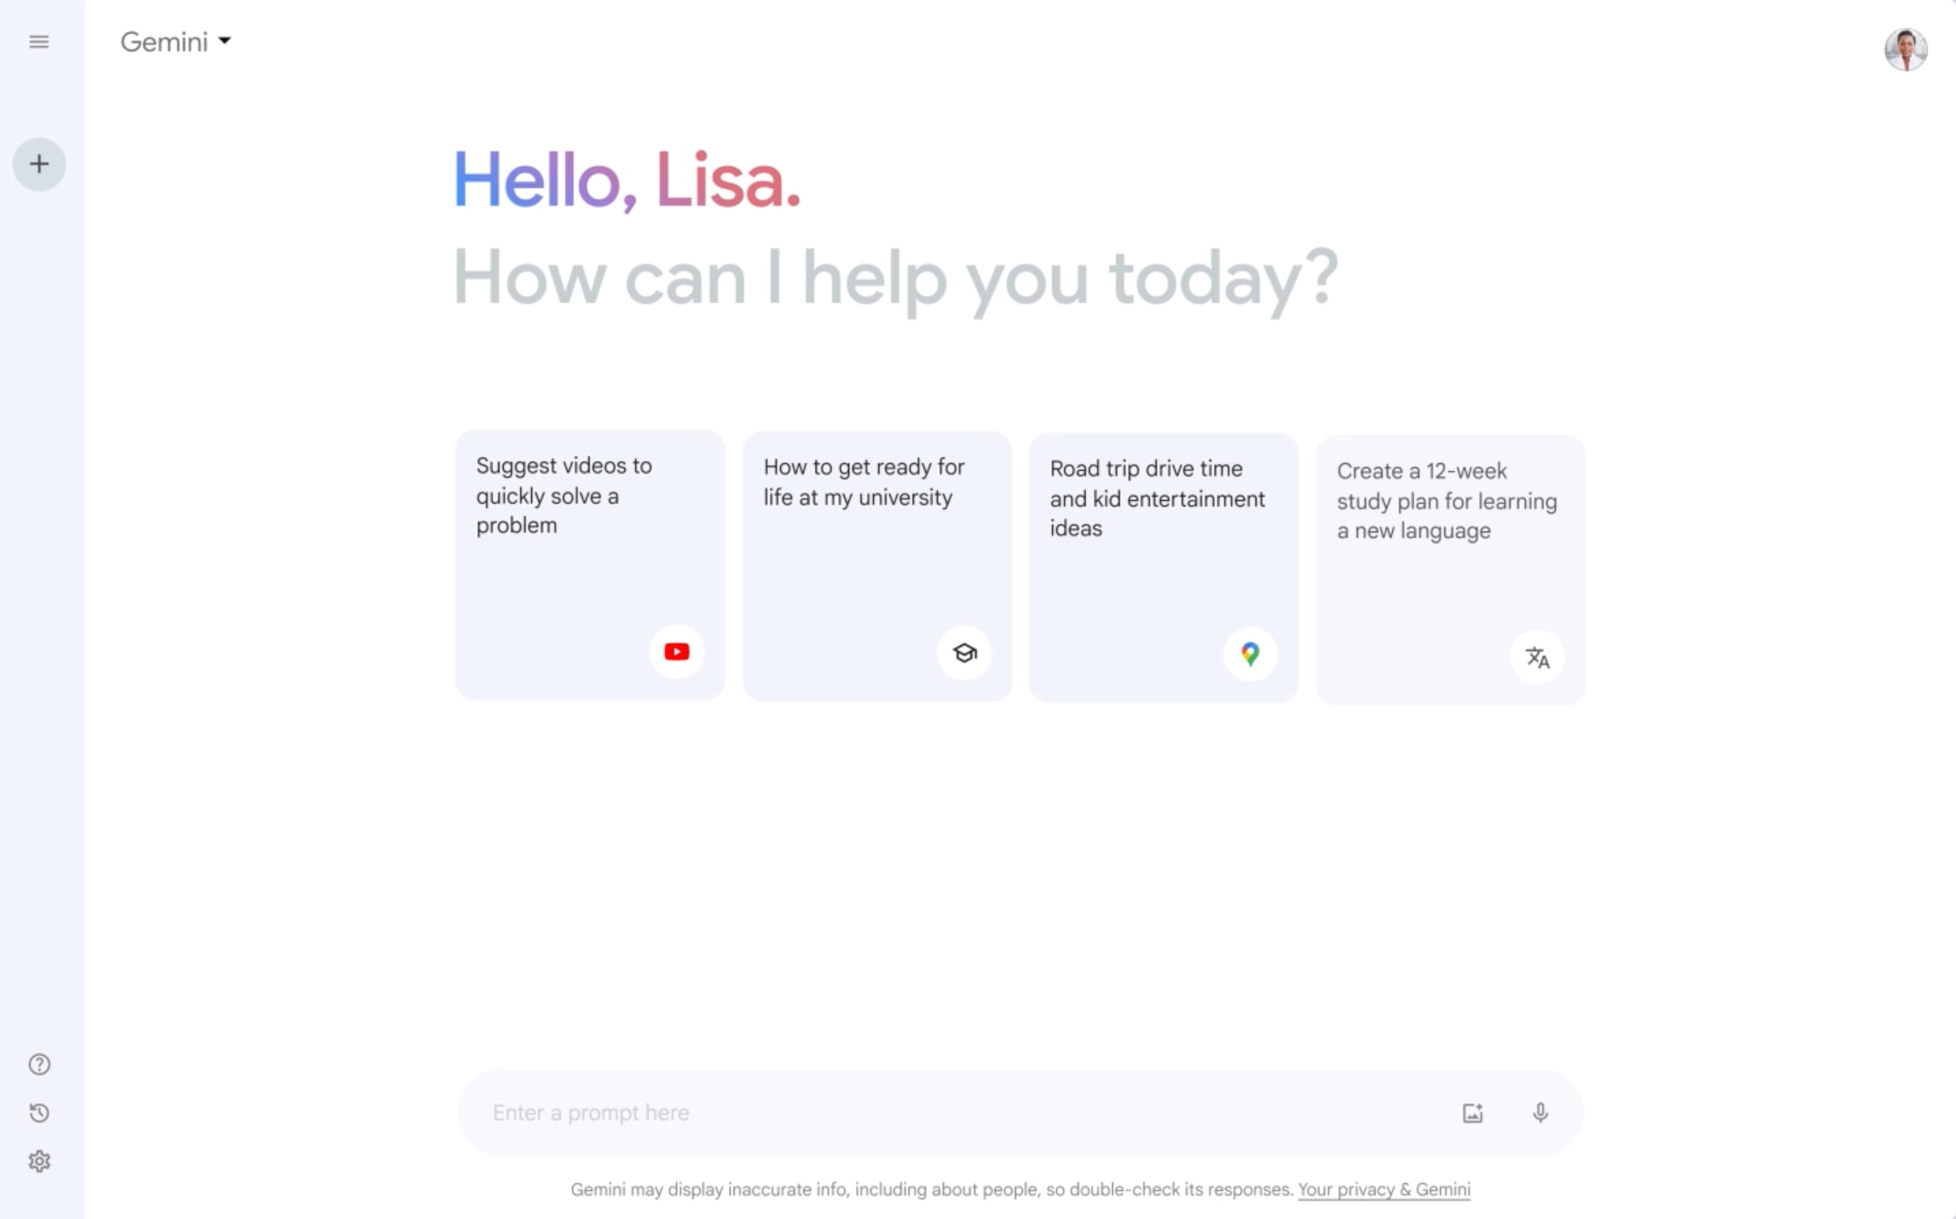Open the Lisa account profile picture

1905,49
